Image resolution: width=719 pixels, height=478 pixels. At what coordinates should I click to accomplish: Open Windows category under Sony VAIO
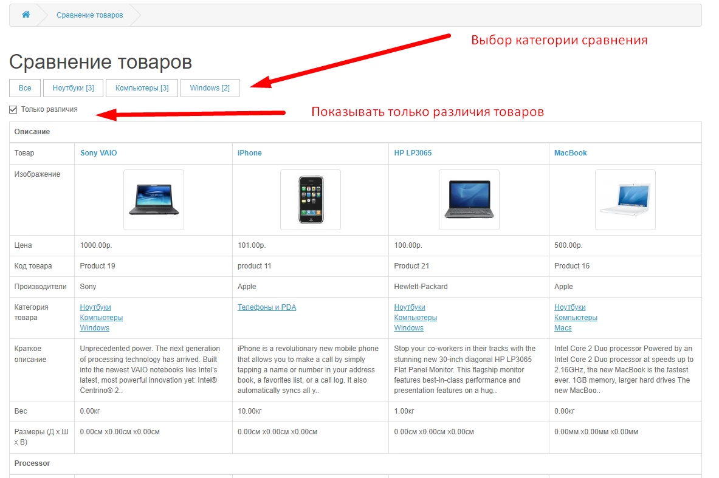[x=94, y=328]
